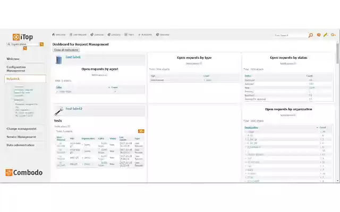Expand Change management menu
The height and width of the screenshot is (212, 340).
[21, 129]
